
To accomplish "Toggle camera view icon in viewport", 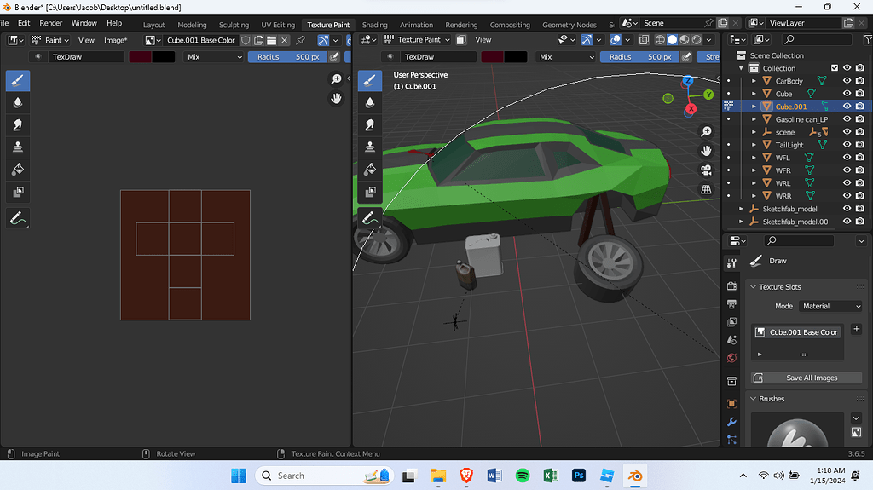I will [706, 170].
